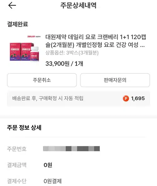Screen dimensions: 157x186
Task: Click the Daewon brand logo
Action: pos(34,36)
